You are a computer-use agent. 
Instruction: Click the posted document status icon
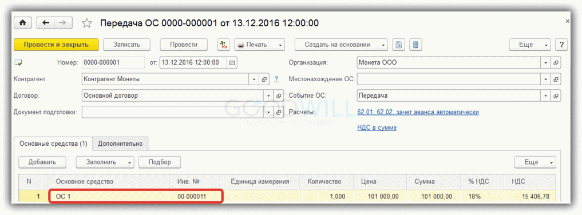(18, 63)
